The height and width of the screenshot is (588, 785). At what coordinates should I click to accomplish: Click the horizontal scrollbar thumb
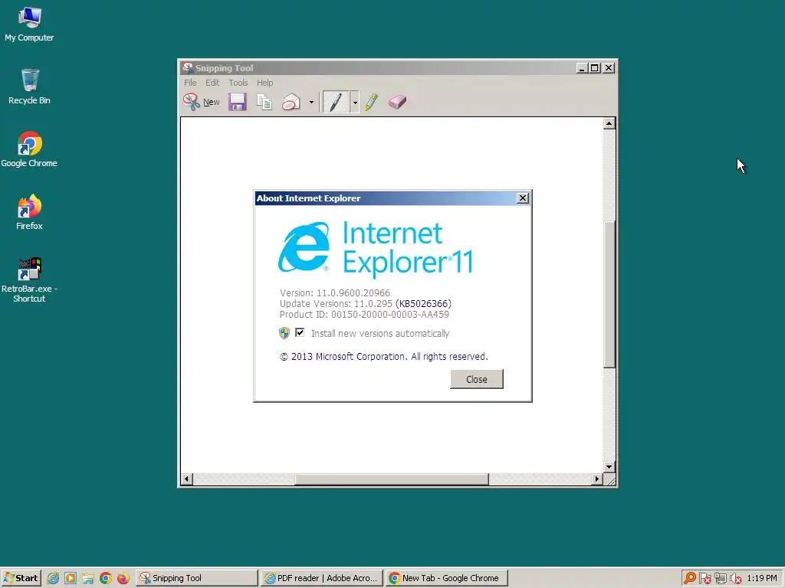tap(392, 479)
